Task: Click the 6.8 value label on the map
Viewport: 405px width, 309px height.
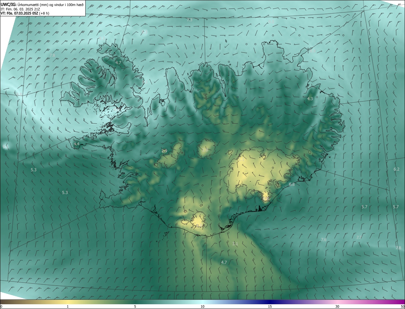Action: [292, 185]
